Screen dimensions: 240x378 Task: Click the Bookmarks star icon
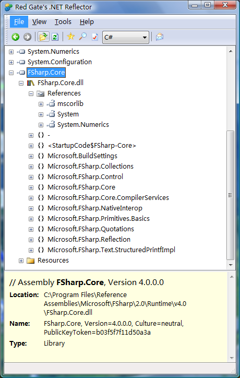coord(71,37)
